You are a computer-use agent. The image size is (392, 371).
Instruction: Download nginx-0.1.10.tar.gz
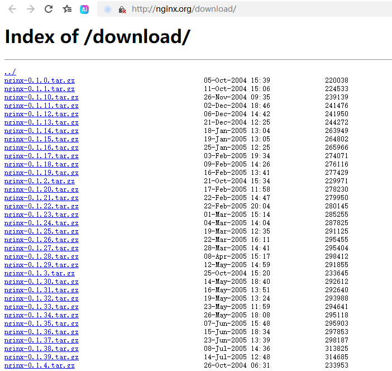(41, 97)
